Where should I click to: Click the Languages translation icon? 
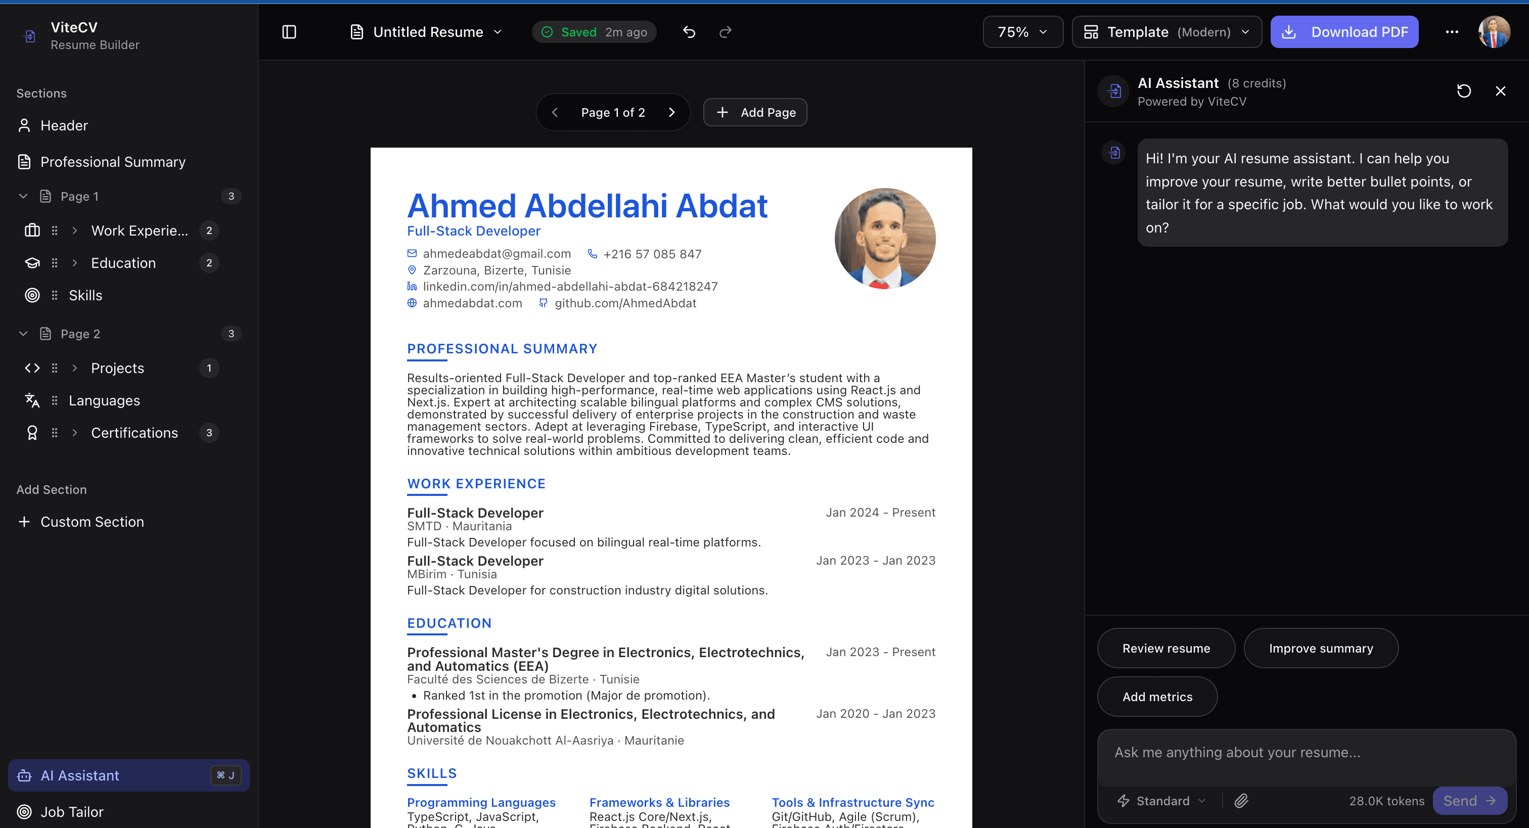(x=31, y=400)
